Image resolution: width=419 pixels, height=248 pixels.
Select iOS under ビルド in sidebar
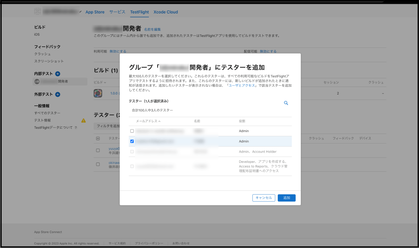tap(37, 34)
